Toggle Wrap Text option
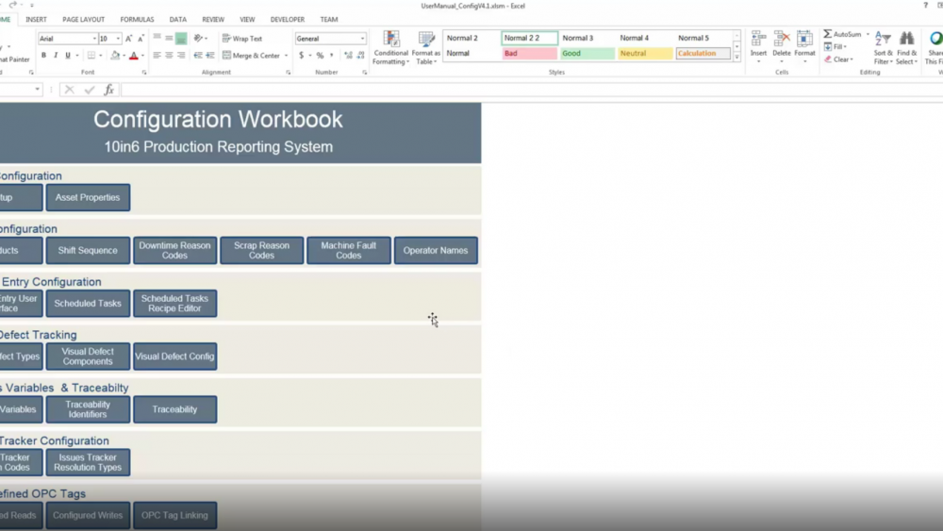The height and width of the screenshot is (531, 943). coord(242,39)
